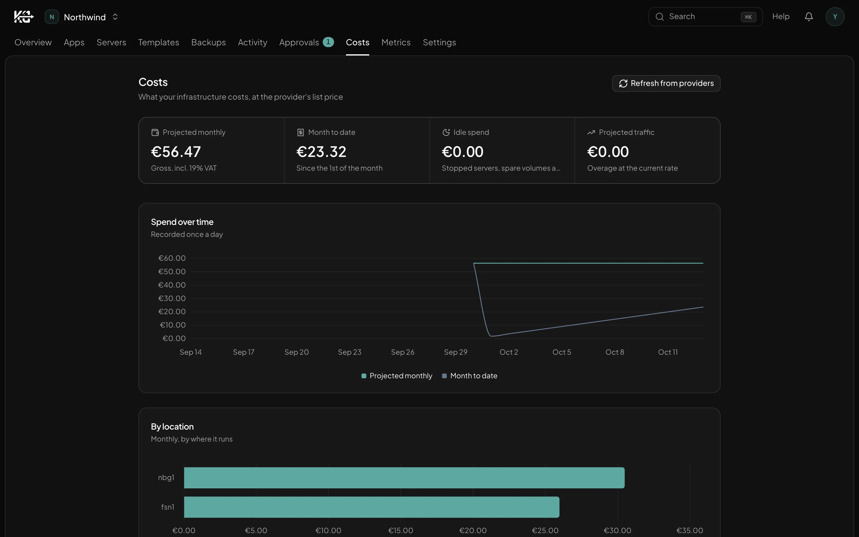Open the notifications bell
The image size is (859, 537).
pos(809,17)
